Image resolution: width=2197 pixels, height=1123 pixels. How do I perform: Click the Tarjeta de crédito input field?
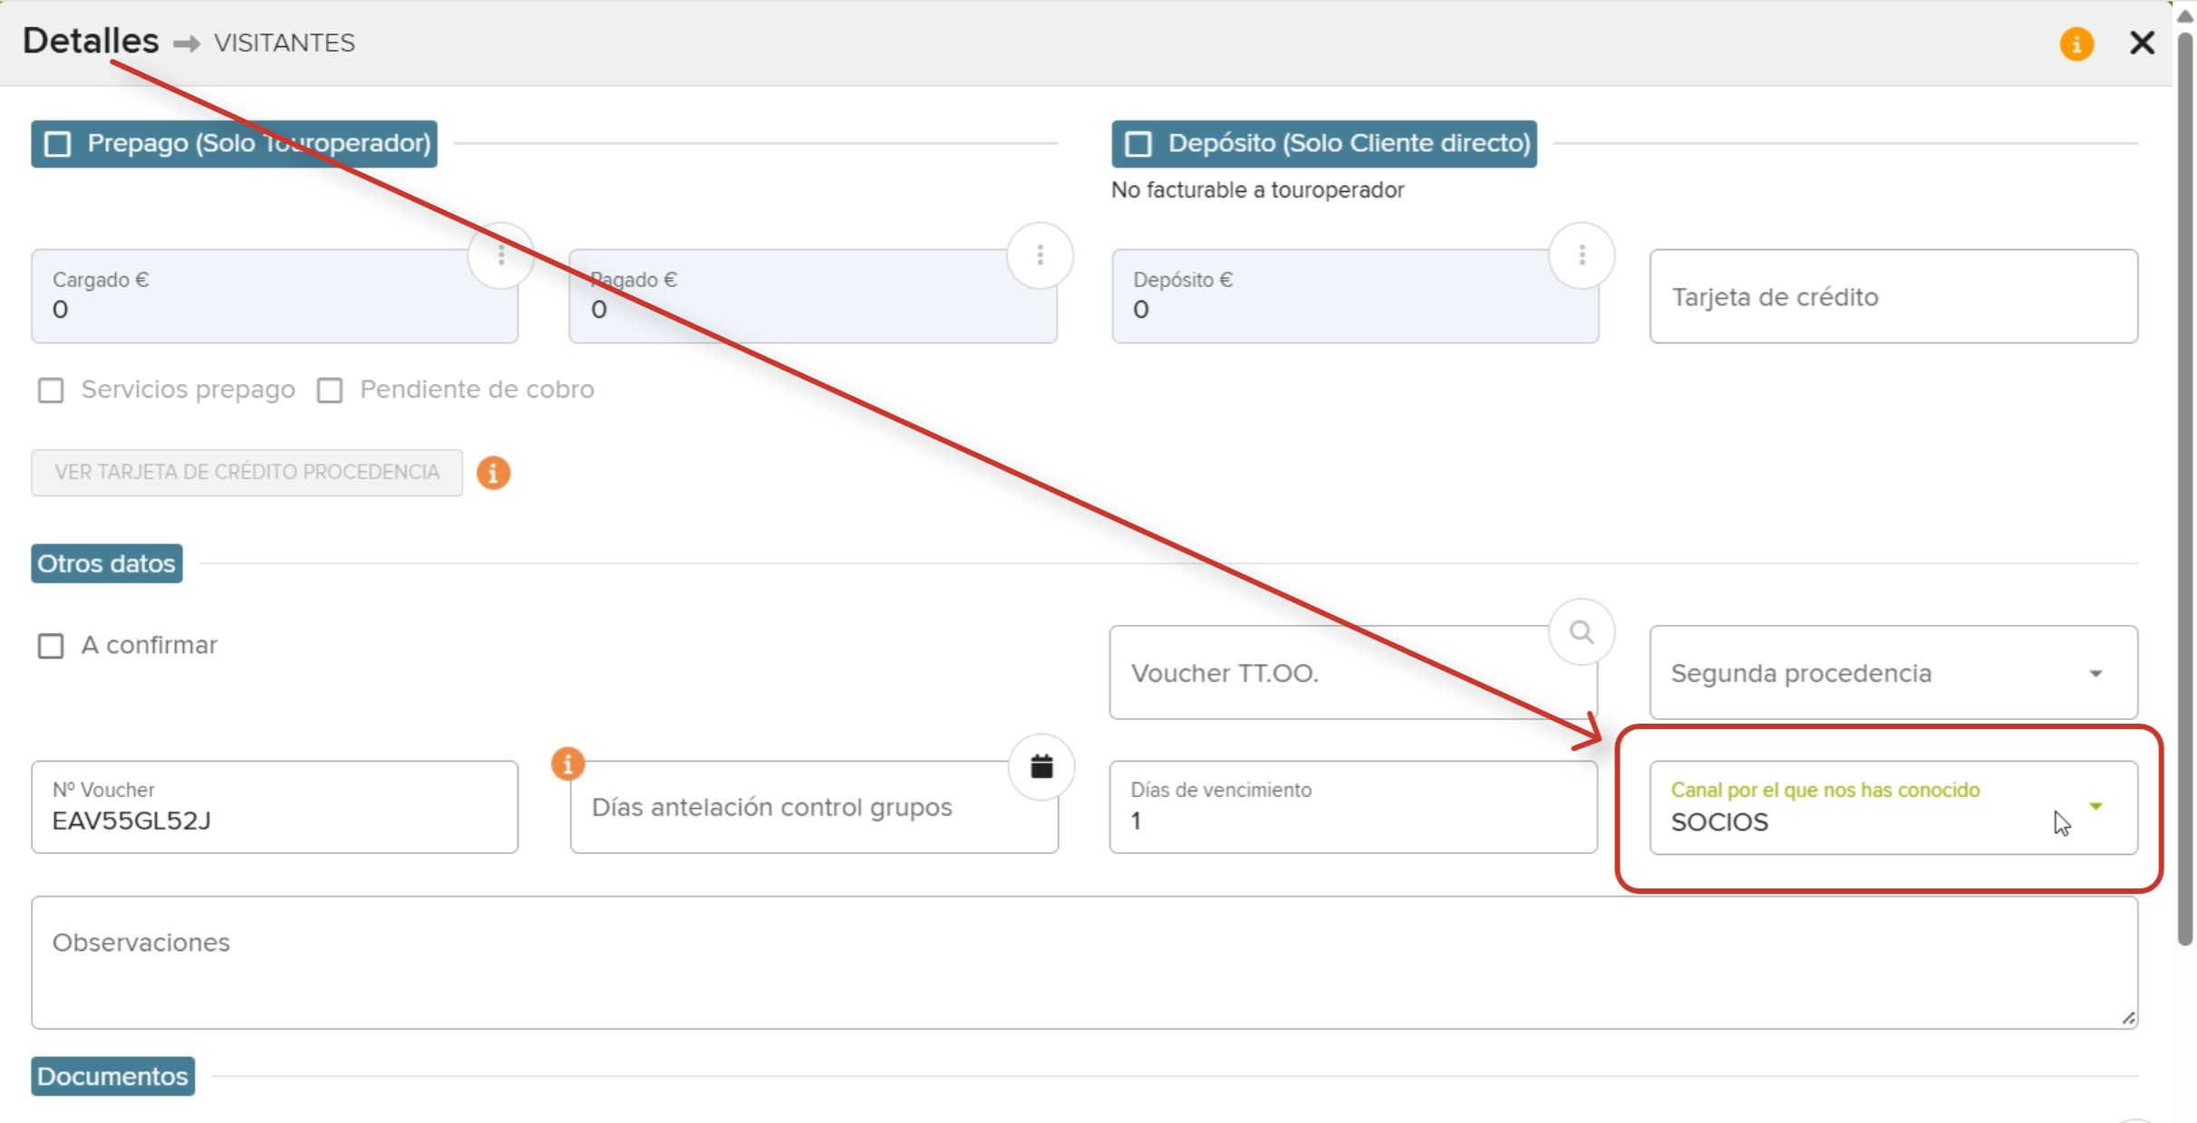pos(1892,297)
